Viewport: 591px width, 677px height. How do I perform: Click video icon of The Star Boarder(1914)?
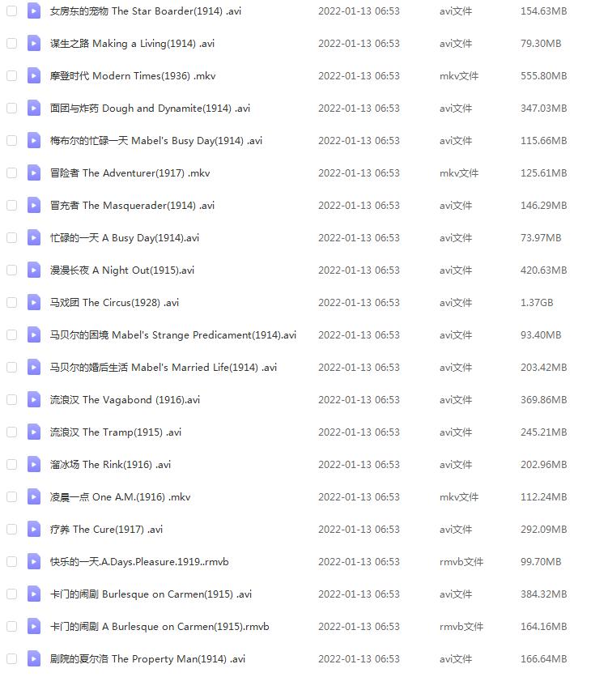pyautogui.click(x=34, y=11)
